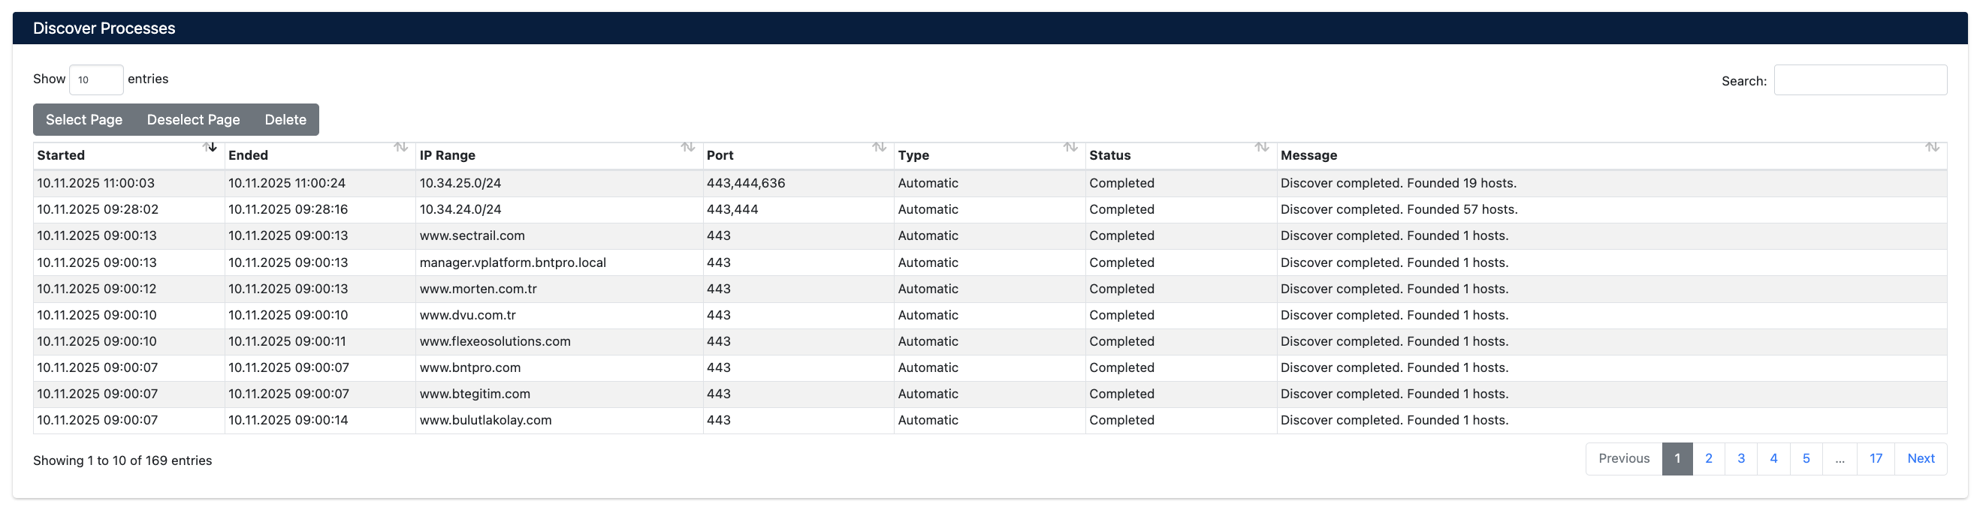Focus the Search input field
1986x507 pixels.
(1860, 81)
